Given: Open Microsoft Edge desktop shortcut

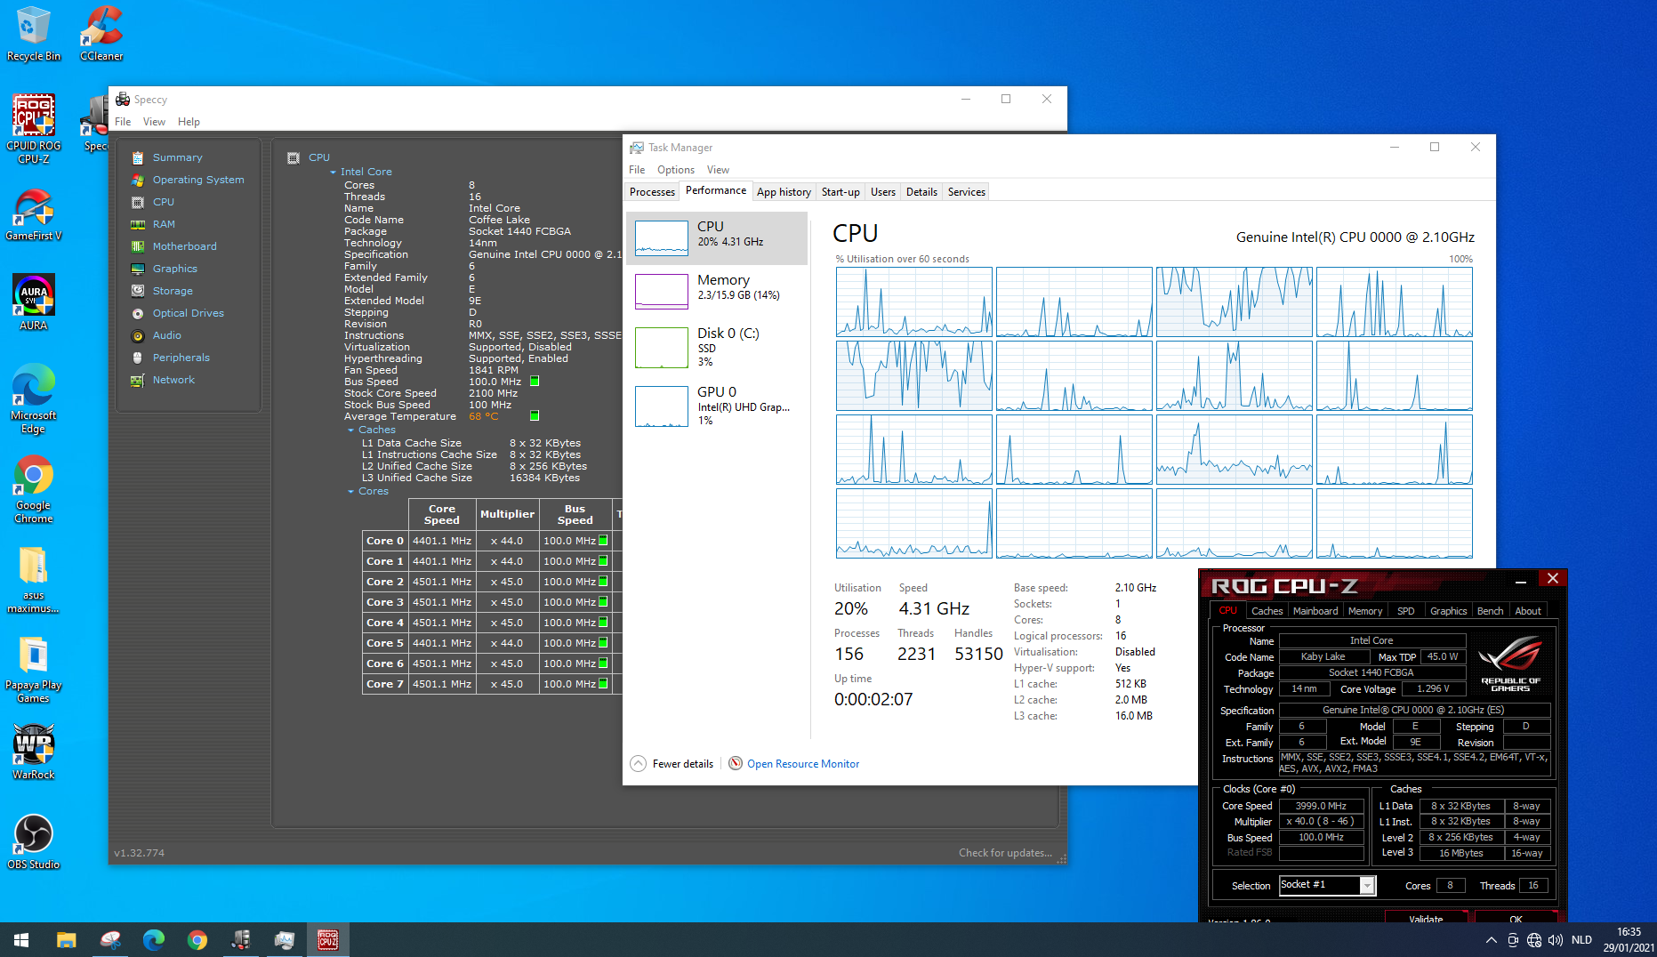Looking at the screenshot, I should coord(33,398).
